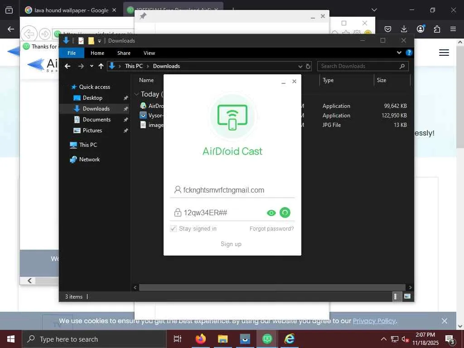Open Internet Explorer taskbar icon
The image size is (464, 348).
[289, 339]
